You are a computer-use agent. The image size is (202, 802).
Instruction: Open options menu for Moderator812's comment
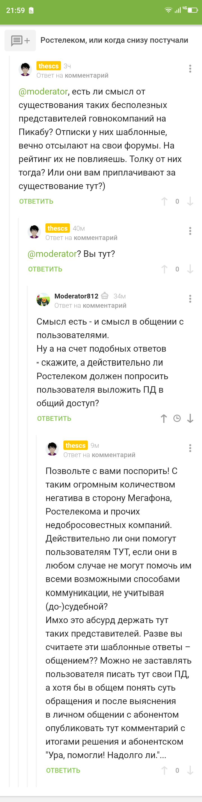190,299
